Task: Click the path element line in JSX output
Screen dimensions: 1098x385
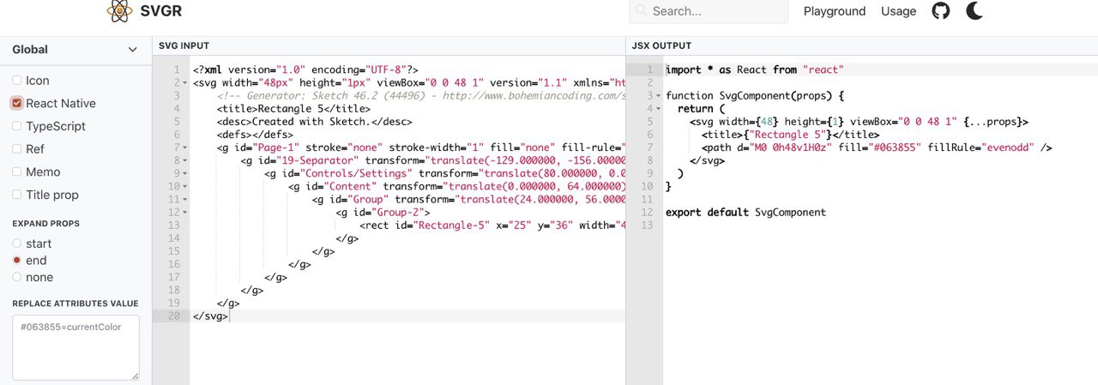Action: coord(877,147)
